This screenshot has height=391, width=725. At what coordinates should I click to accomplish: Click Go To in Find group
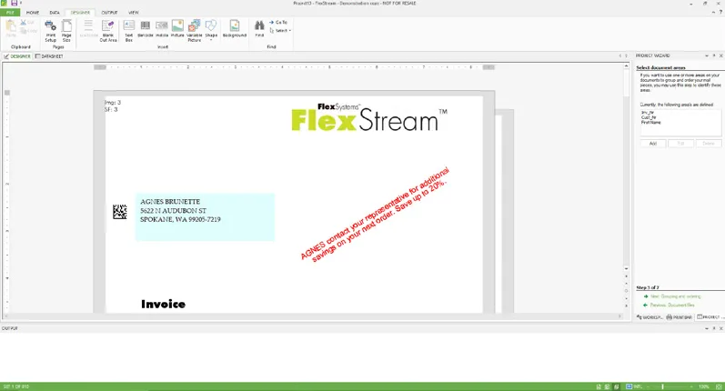point(278,22)
